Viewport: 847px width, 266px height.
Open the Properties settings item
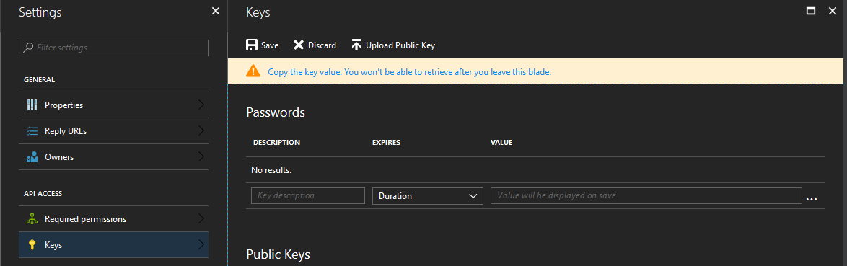113,105
